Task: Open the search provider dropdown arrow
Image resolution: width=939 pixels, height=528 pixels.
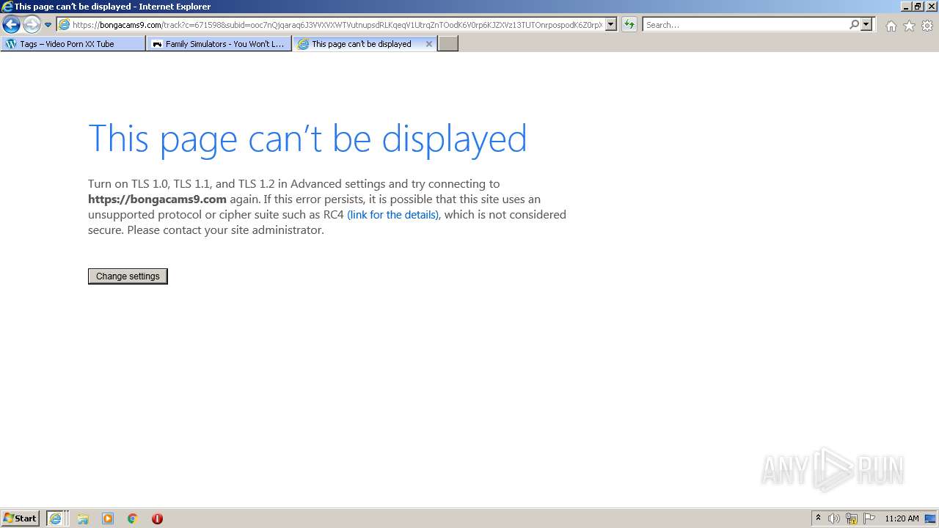Action: point(866,25)
